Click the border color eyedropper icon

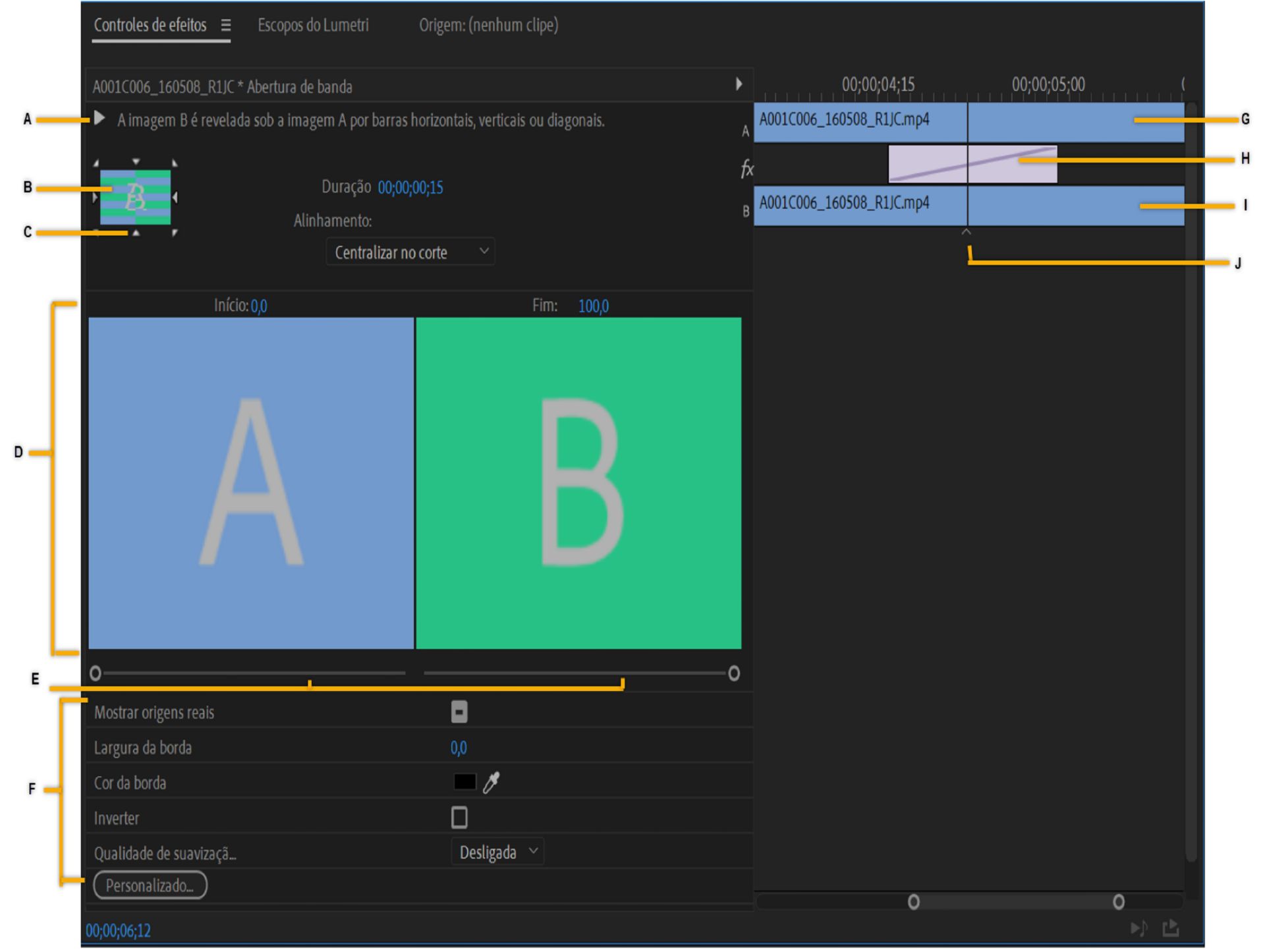pyautogui.click(x=492, y=782)
